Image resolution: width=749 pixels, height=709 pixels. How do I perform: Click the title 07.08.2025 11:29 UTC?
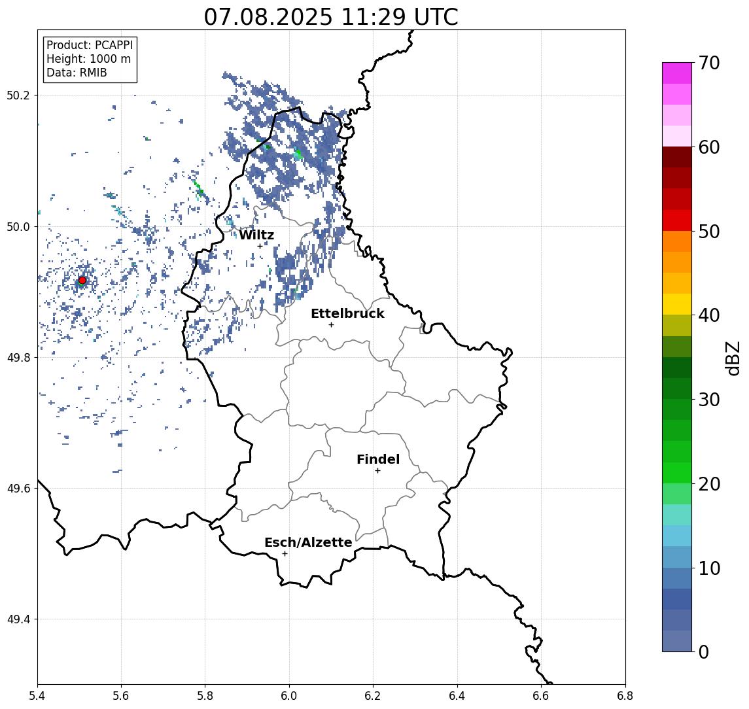pos(331,17)
